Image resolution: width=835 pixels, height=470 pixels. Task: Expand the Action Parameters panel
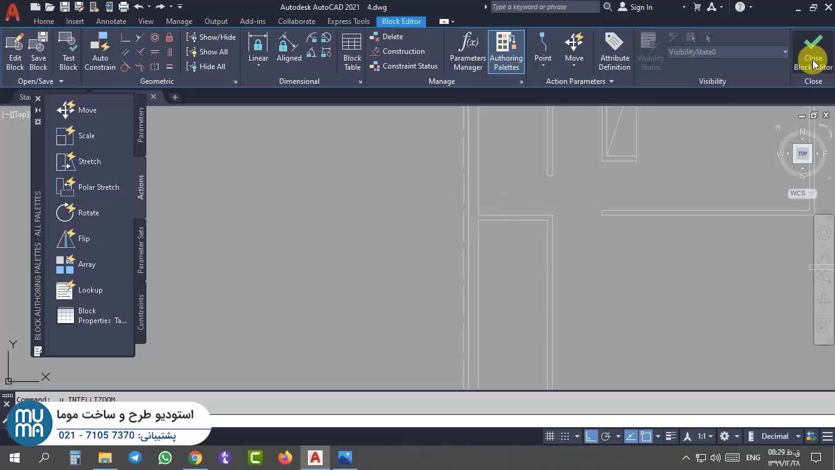point(579,81)
